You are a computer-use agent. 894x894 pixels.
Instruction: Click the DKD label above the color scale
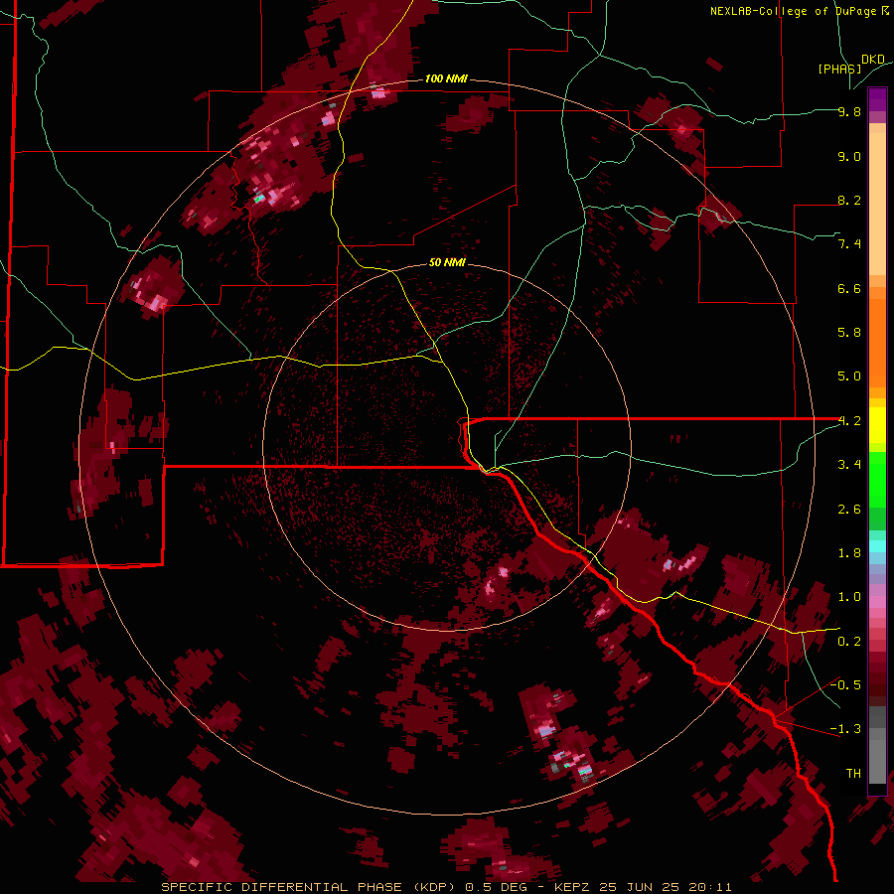pyautogui.click(x=873, y=60)
